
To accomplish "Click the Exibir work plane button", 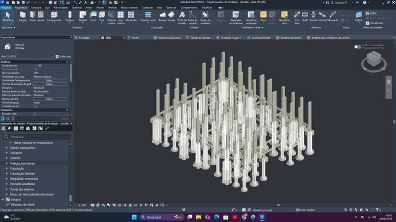I will coord(371,13).
